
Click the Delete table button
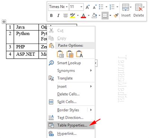[139, 10]
